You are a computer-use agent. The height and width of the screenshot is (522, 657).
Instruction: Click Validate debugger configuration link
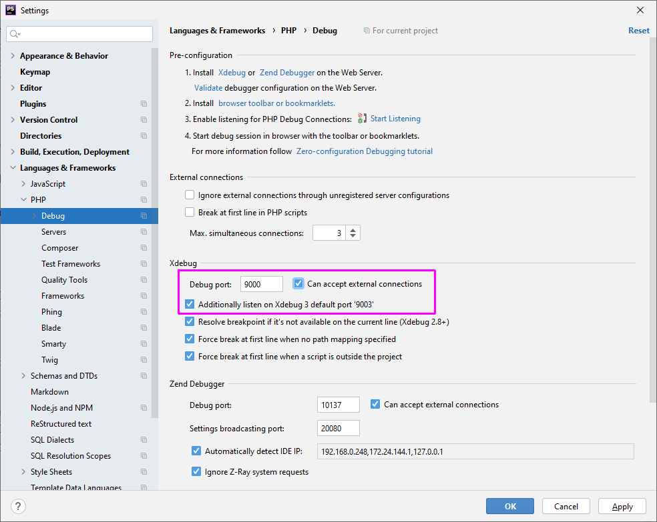[x=208, y=88]
